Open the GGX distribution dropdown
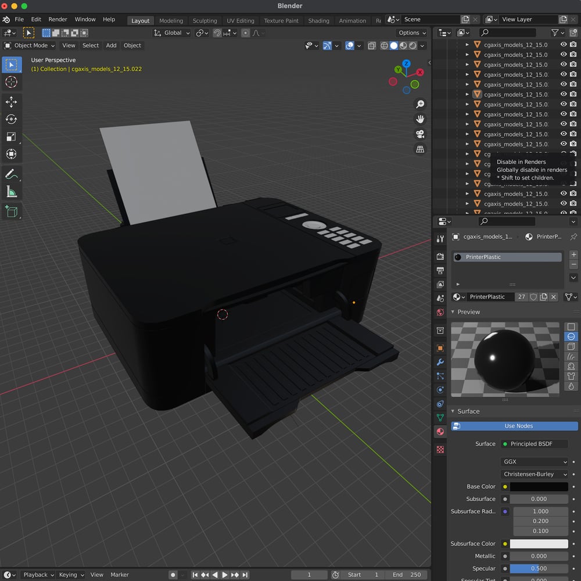581x581 pixels. click(535, 462)
